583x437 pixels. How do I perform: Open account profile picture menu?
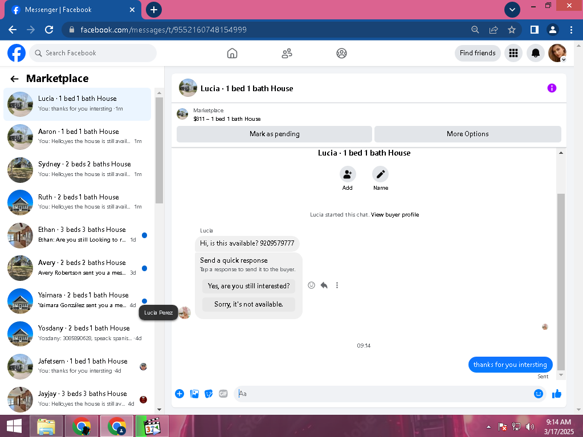557,53
